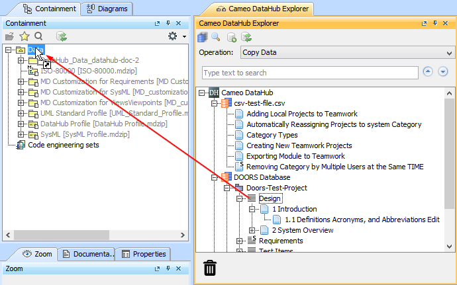The image size is (457, 285).
Task: Collapse the csv-test-file.csv node
Action: pos(214,103)
